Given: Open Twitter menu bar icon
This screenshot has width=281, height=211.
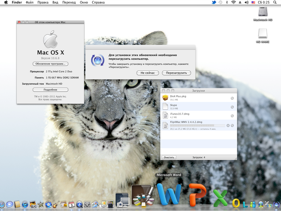Looking at the screenshot, I should (214, 2).
